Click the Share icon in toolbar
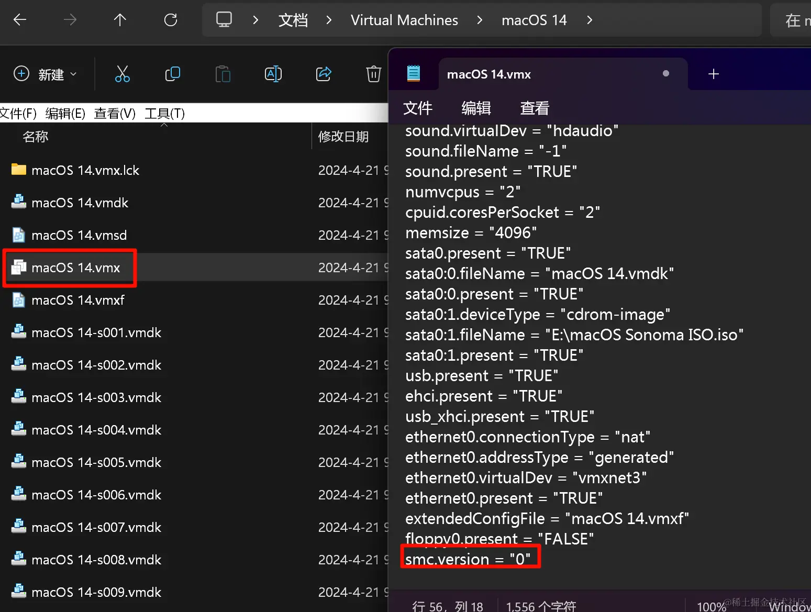This screenshot has height=612, width=811. (324, 74)
